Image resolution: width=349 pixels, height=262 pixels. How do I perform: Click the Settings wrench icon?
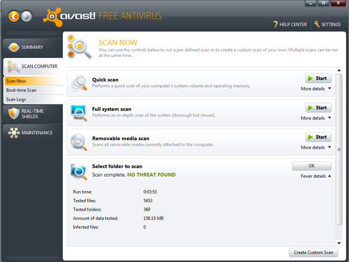pos(316,24)
